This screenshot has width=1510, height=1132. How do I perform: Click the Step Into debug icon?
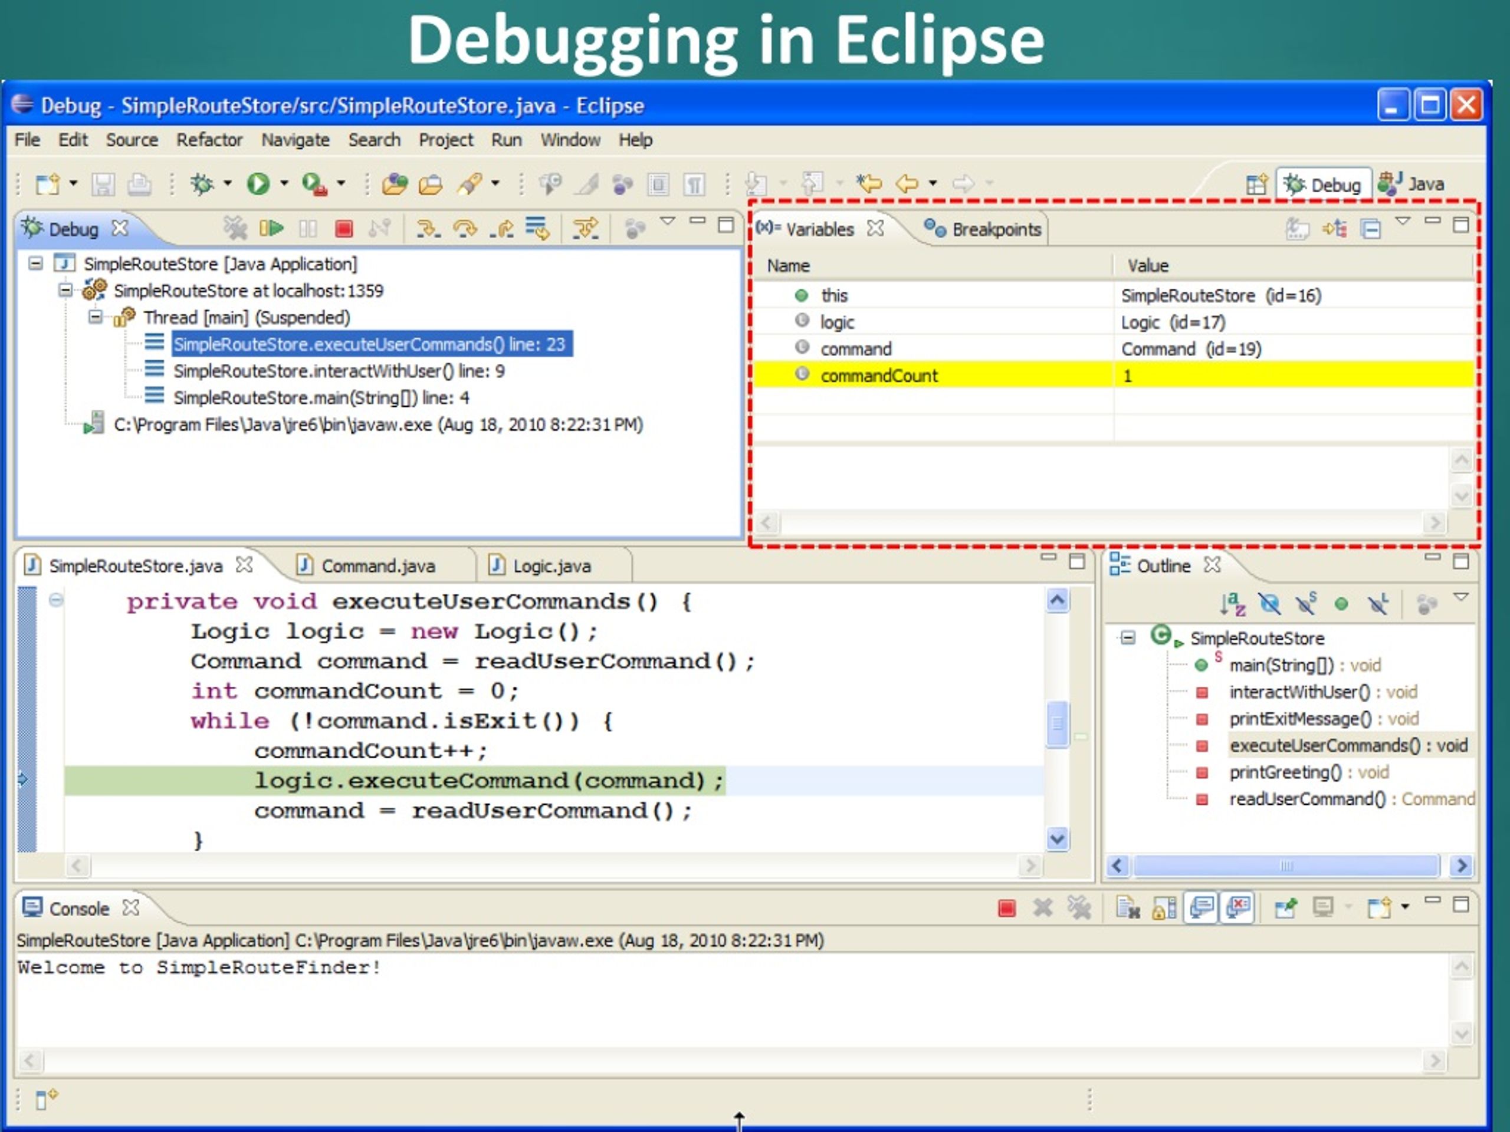pyautogui.click(x=429, y=229)
